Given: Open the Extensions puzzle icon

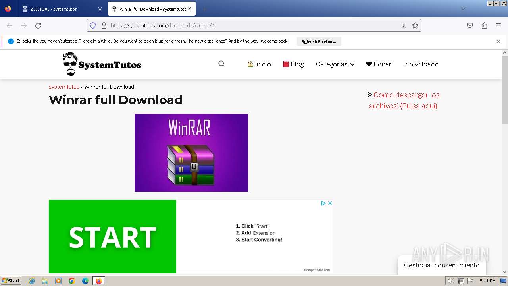Looking at the screenshot, I should pyautogui.click(x=484, y=25).
